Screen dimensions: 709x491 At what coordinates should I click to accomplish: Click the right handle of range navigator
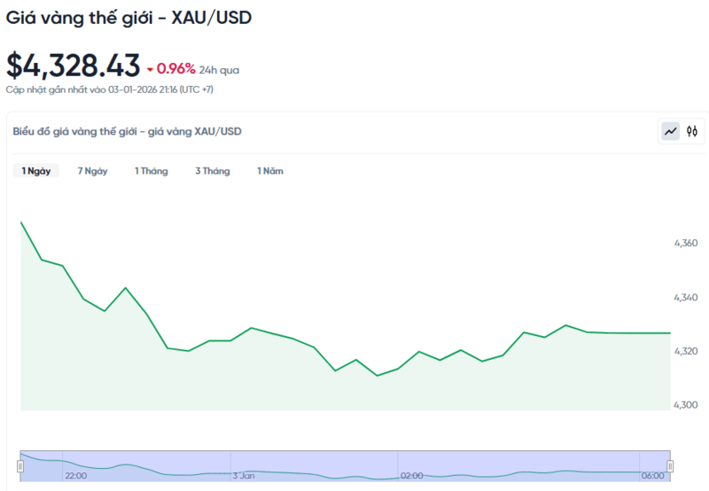point(670,466)
